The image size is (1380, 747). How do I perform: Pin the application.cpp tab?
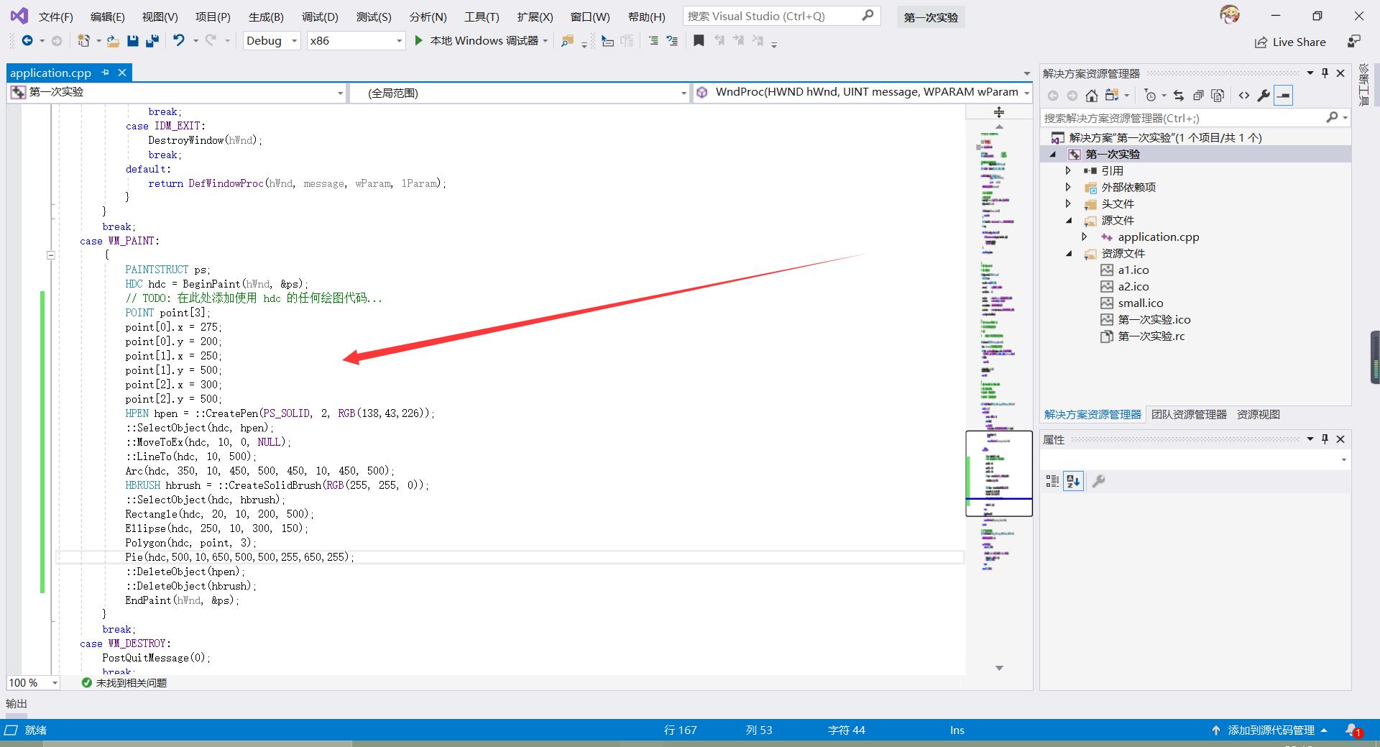point(106,73)
